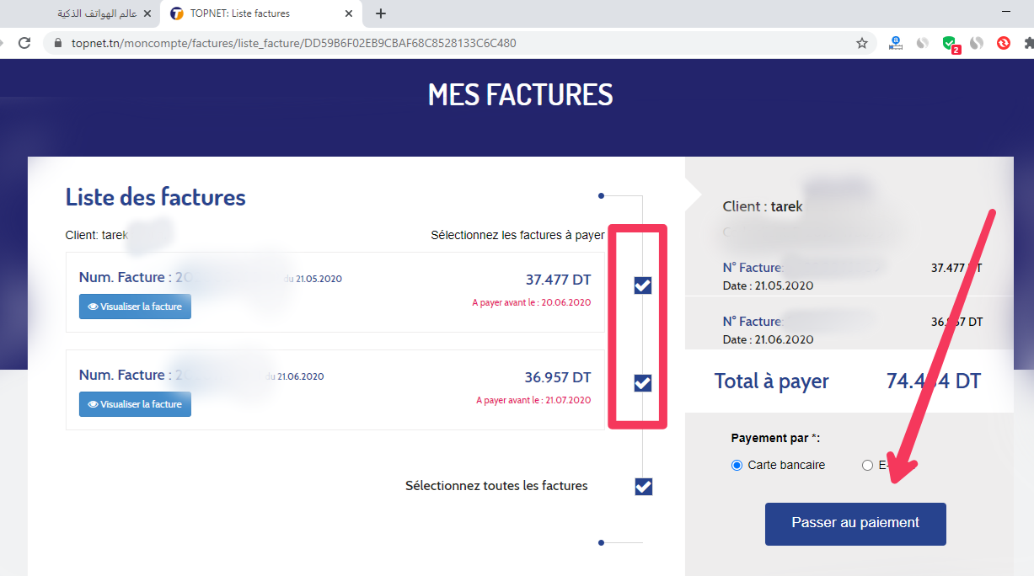Open the grey S-shaped extension icon
This screenshot has height=576, width=1034.
pyautogui.click(x=921, y=41)
